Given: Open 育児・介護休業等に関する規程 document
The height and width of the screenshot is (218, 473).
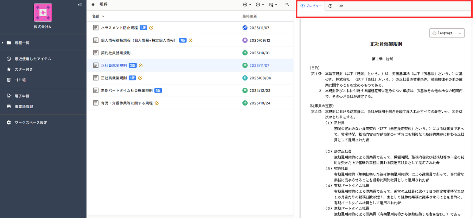Looking at the screenshot, I should 127,103.
